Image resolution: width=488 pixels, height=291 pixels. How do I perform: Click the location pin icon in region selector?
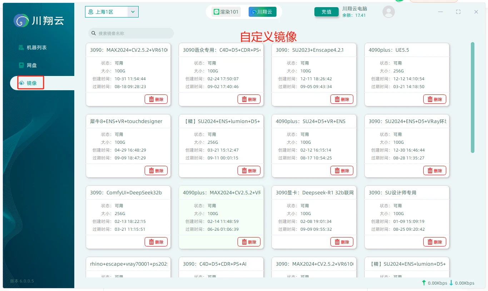click(91, 12)
